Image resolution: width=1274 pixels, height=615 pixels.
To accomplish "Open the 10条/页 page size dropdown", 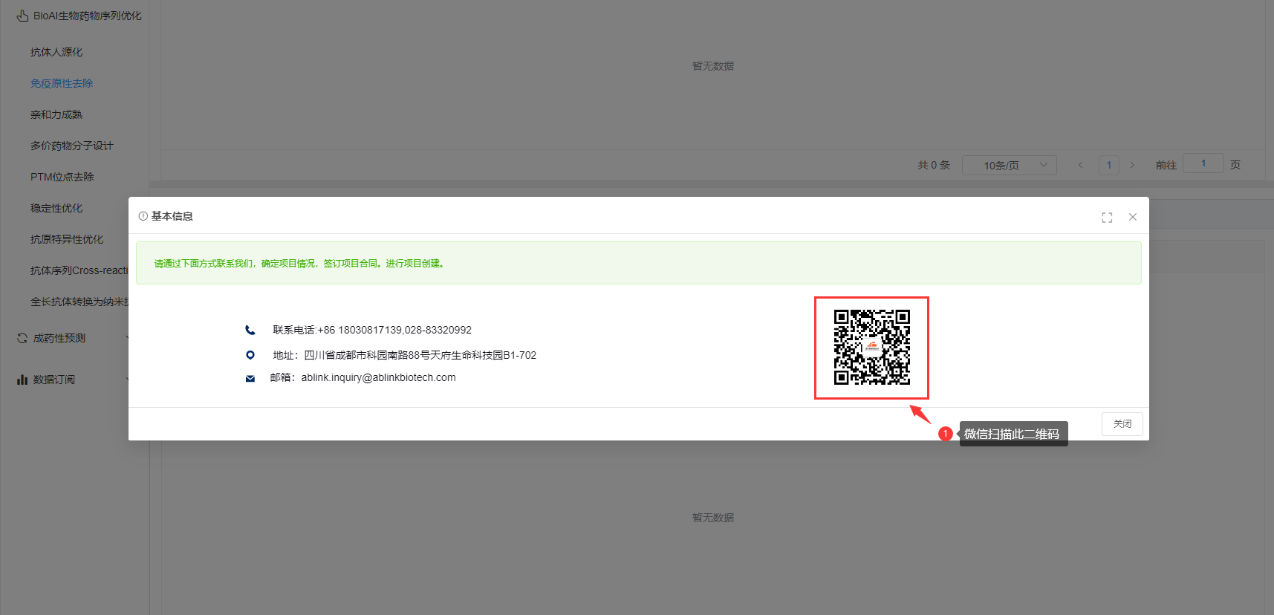I will 1010,165.
